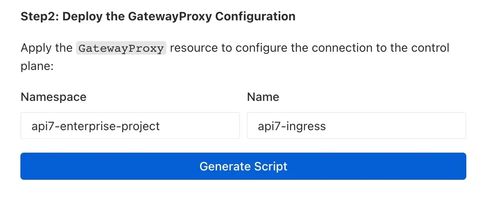This screenshot has height=198, width=485.
Task: Place cursor in api7-enterprise-project text
Action: [96, 126]
